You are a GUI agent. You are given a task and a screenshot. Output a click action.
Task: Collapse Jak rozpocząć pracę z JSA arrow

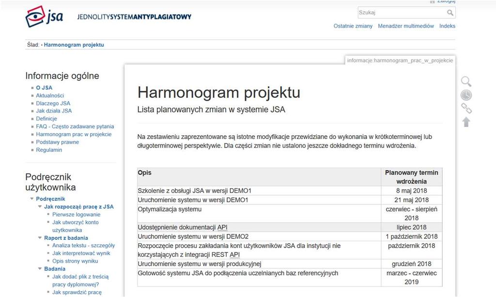40,206
